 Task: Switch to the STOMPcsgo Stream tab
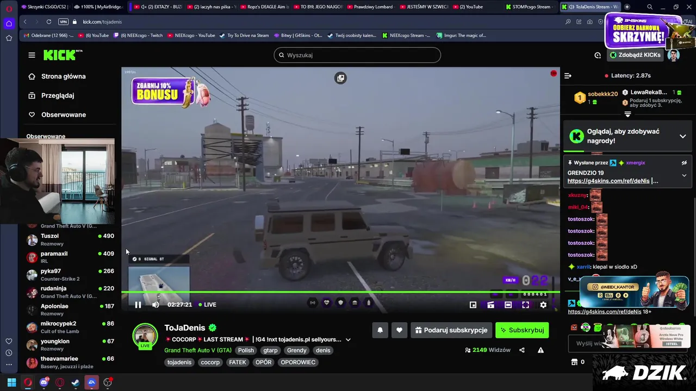pyautogui.click(x=530, y=7)
